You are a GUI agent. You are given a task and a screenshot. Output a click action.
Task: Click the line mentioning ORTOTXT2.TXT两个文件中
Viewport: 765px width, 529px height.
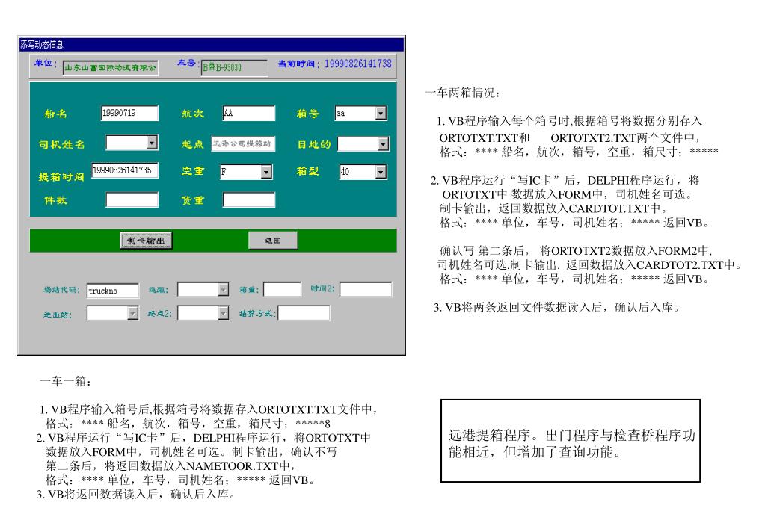coord(570,138)
